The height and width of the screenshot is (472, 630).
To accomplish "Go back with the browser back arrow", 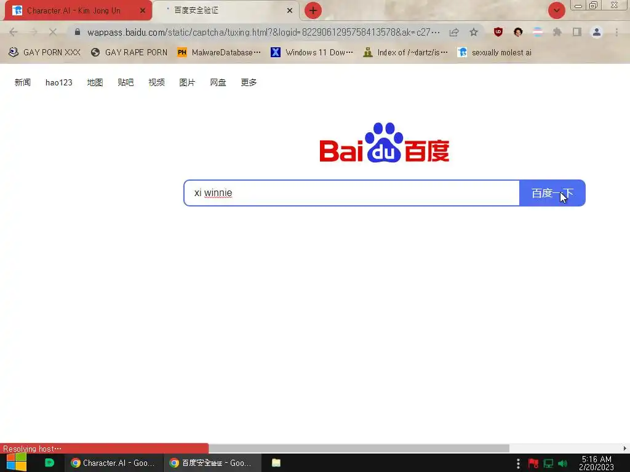I will pos(14,32).
